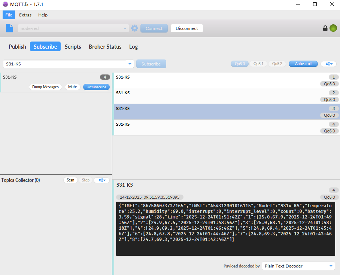This screenshot has height=275, width=340.
Task: Open the Payload decoded by dropdown
Action: pyautogui.click(x=298, y=266)
